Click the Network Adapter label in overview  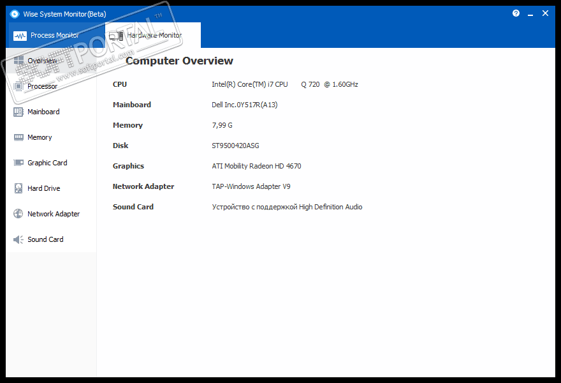143,186
